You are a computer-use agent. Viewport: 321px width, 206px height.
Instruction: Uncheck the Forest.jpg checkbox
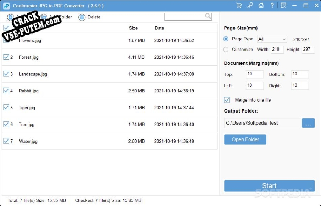pos(6,57)
